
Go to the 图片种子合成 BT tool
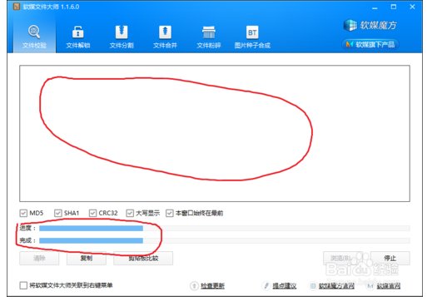coord(252,37)
